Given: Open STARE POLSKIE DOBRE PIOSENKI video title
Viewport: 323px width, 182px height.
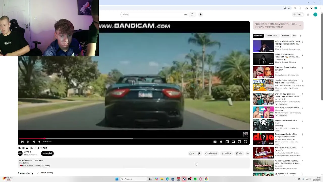Looking at the screenshot, I should pyautogui.click(x=287, y=56).
